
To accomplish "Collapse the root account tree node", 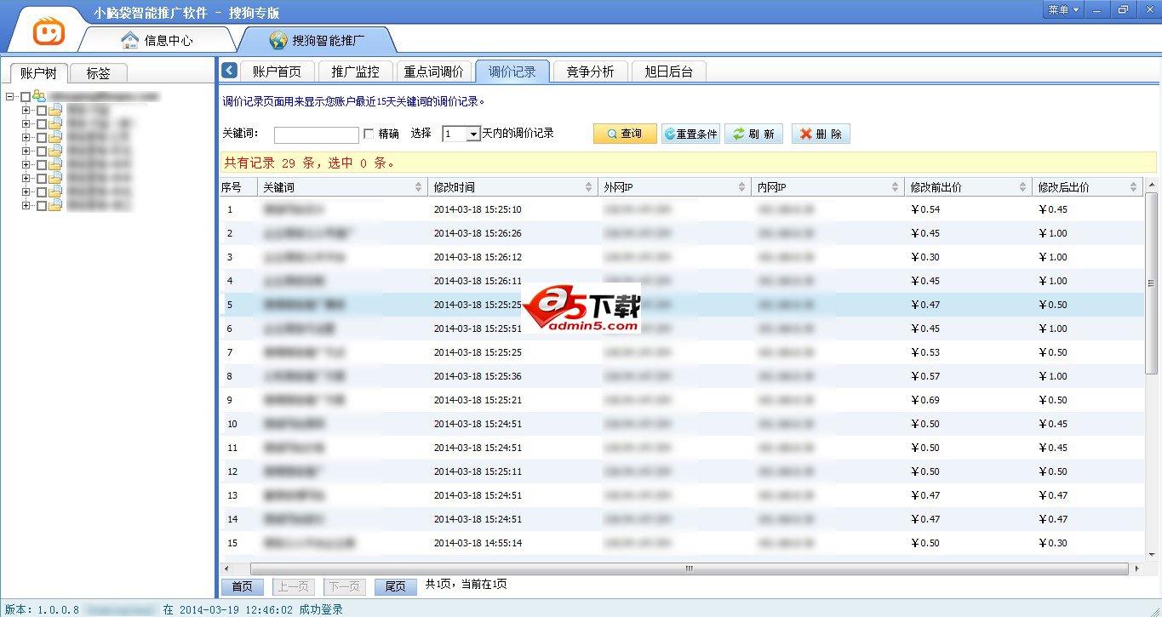I will click(9, 96).
